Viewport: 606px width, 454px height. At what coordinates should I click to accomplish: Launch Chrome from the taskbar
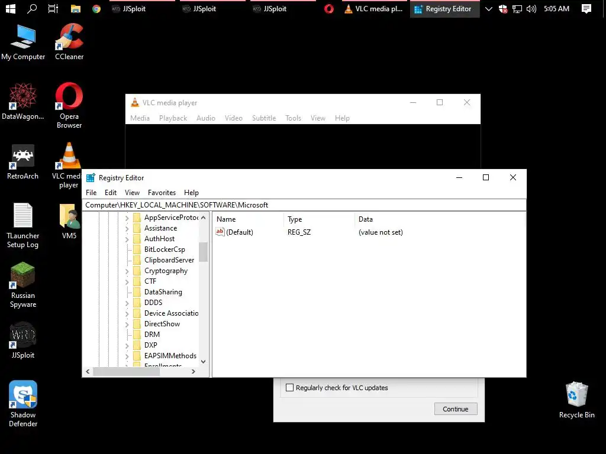click(96, 9)
